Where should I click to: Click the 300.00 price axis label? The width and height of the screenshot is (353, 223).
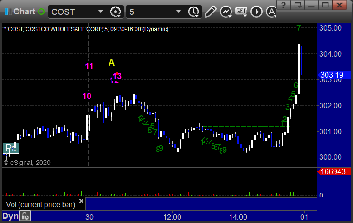pos(330,157)
